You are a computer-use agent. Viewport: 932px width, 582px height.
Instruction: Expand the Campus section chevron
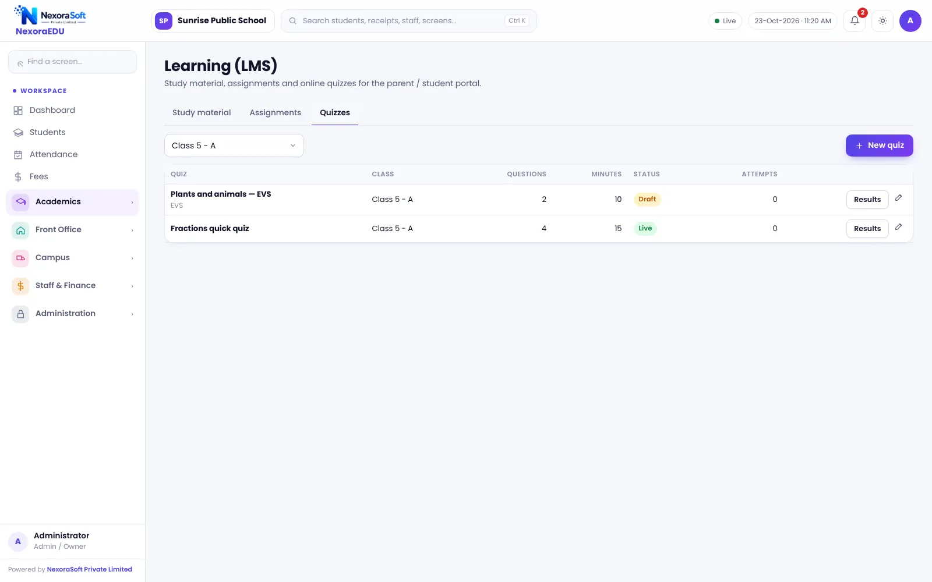[x=132, y=258]
